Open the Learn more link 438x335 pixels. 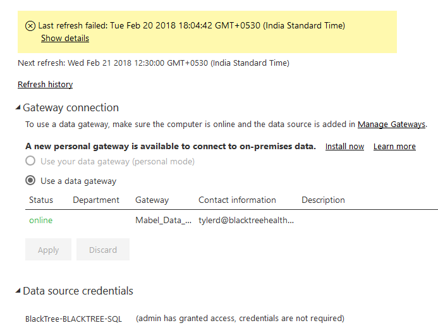click(394, 147)
